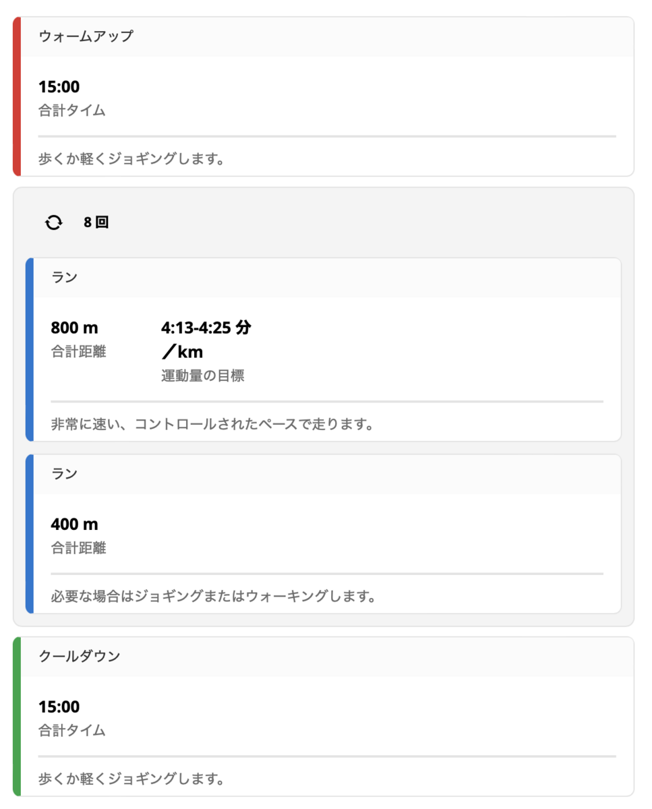Click the green cool-down color bar
Screen dimensions: 652x809
coord(17,717)
